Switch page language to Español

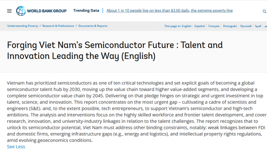199,26
